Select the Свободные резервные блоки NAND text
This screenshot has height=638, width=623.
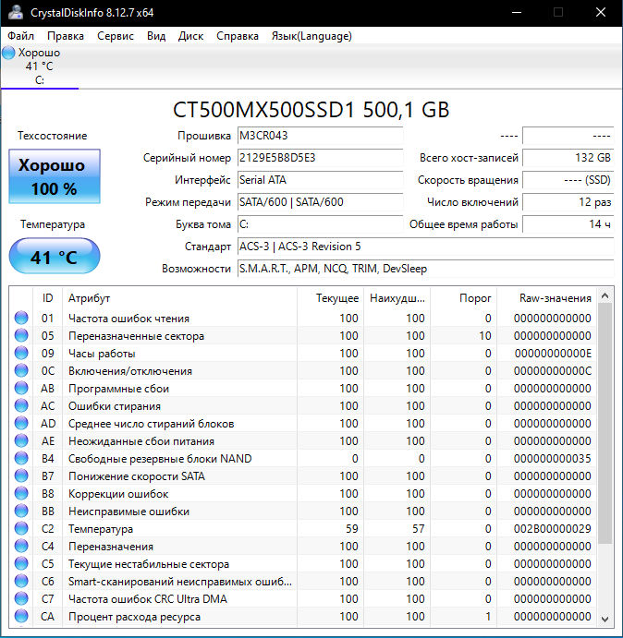(160, 459)
